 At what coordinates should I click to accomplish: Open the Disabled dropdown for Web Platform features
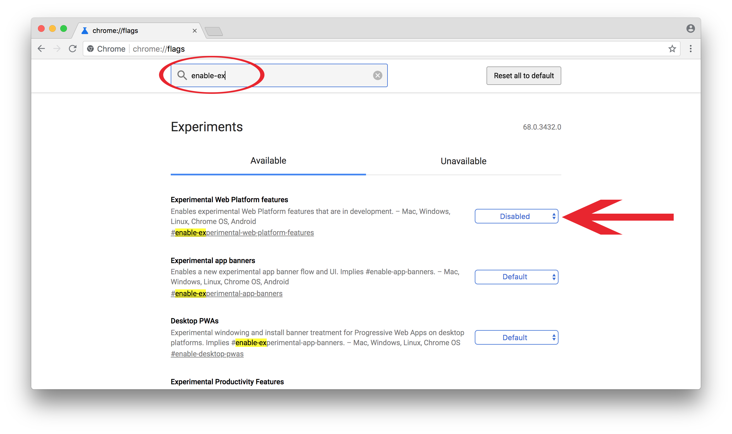(516, 216)
